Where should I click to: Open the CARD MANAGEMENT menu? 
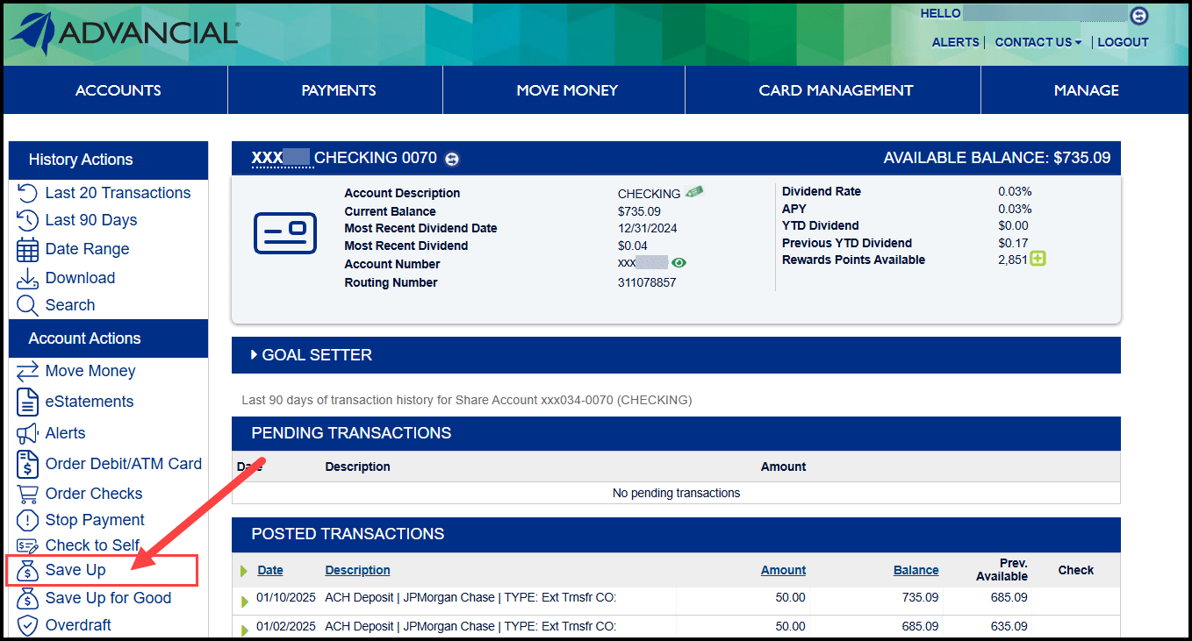835,90
